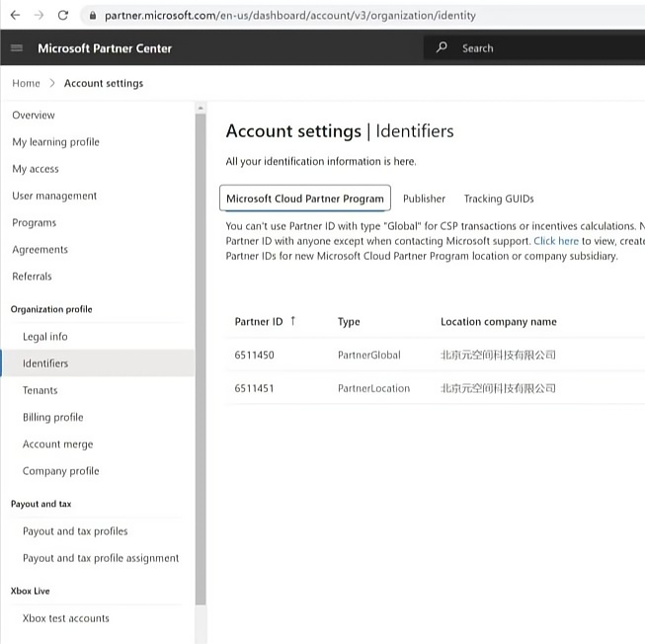Go to Home in the breadcrumb
The height and width of the screenshot is (644, 645).
point(26,84)
